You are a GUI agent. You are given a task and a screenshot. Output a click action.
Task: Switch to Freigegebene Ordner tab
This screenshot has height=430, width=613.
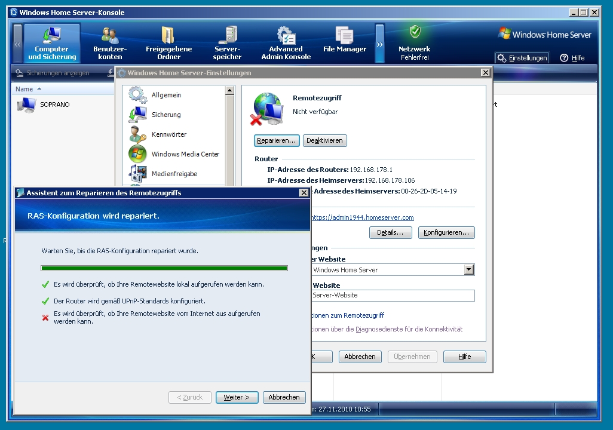(168, 43)
